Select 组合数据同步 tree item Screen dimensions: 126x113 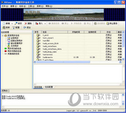pos(16,43)
